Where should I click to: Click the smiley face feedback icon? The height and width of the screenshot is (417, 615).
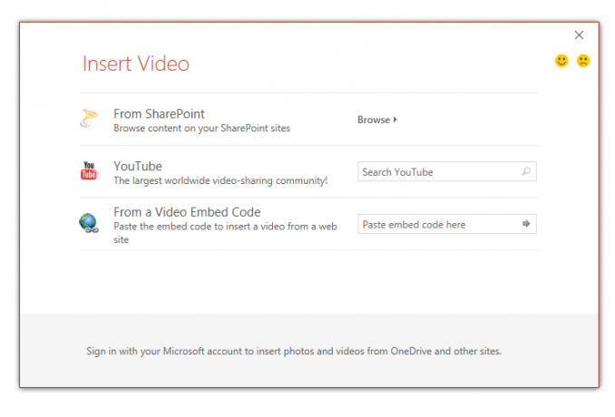point(561,61)
